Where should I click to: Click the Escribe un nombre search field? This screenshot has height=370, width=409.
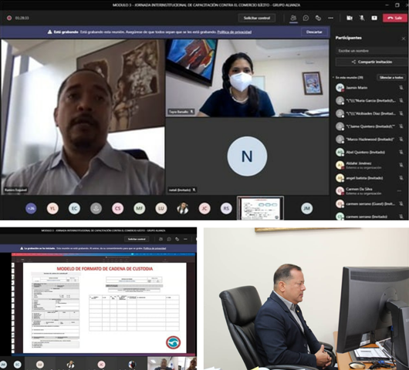point(372,51)
